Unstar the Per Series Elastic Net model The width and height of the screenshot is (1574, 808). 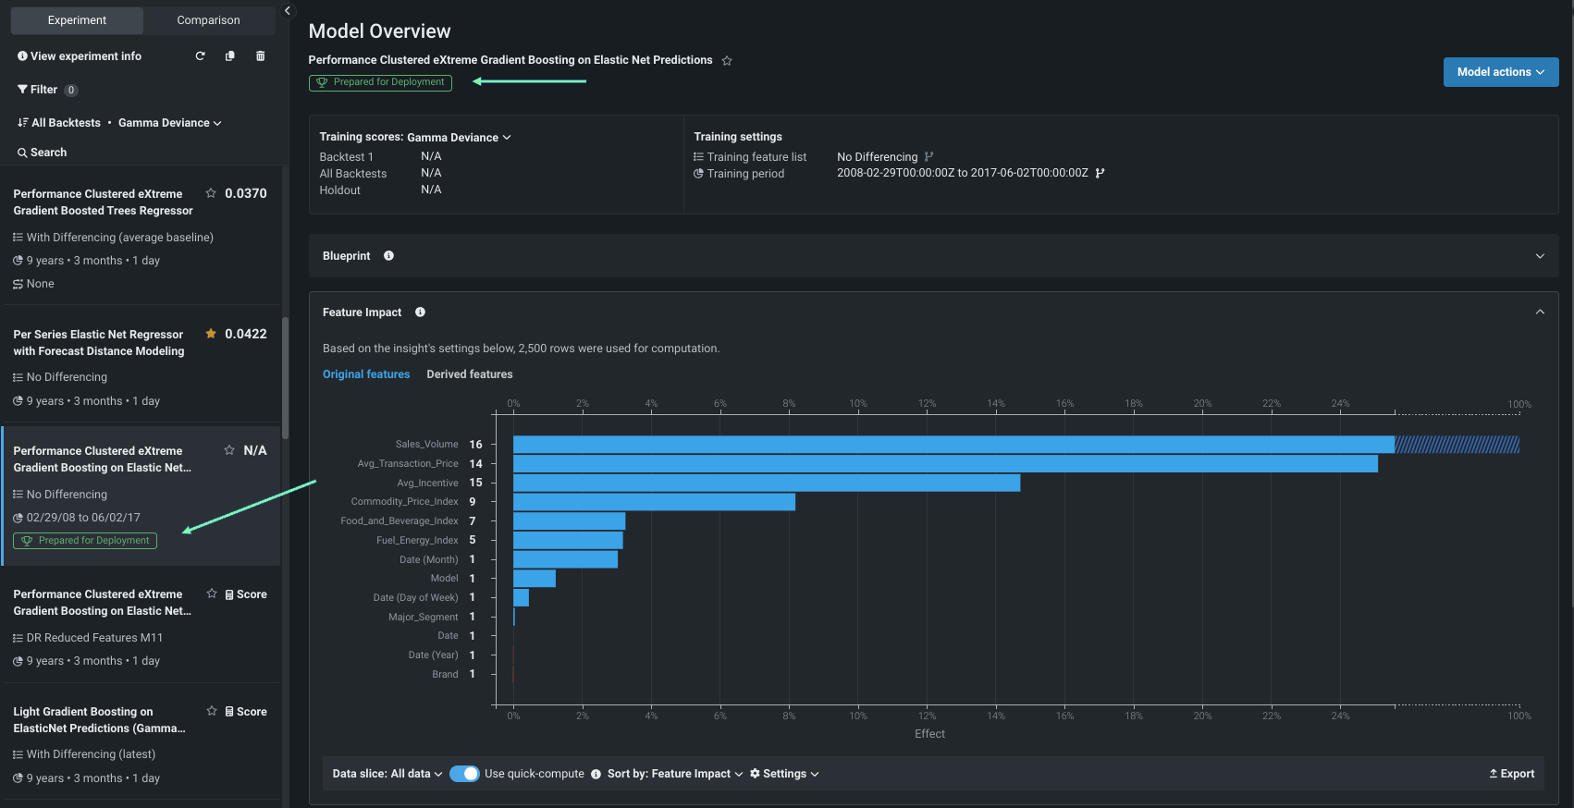coord(211,334)
